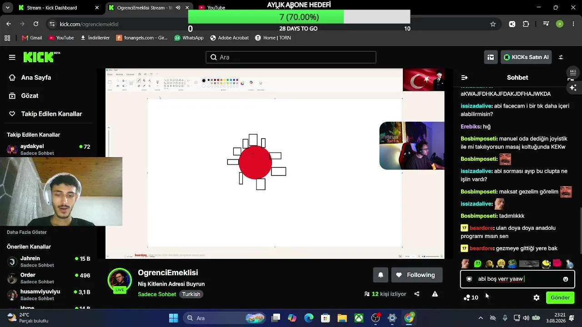This screenshot has height=327, width=582.
Task: Share the stream with the share icon
Action: (417, 294)
